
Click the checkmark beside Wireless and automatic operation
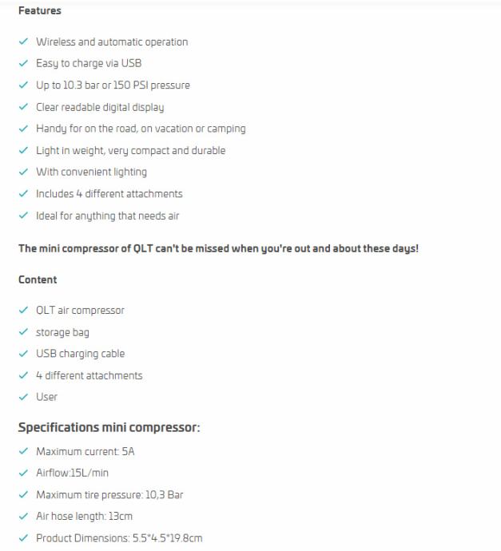pos(23,42)
